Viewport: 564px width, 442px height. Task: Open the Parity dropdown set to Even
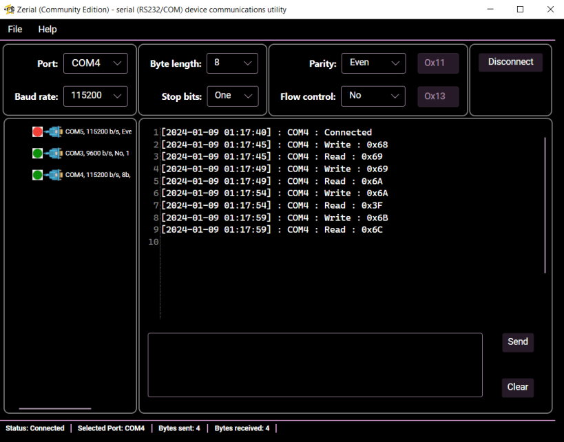(374, 63)
